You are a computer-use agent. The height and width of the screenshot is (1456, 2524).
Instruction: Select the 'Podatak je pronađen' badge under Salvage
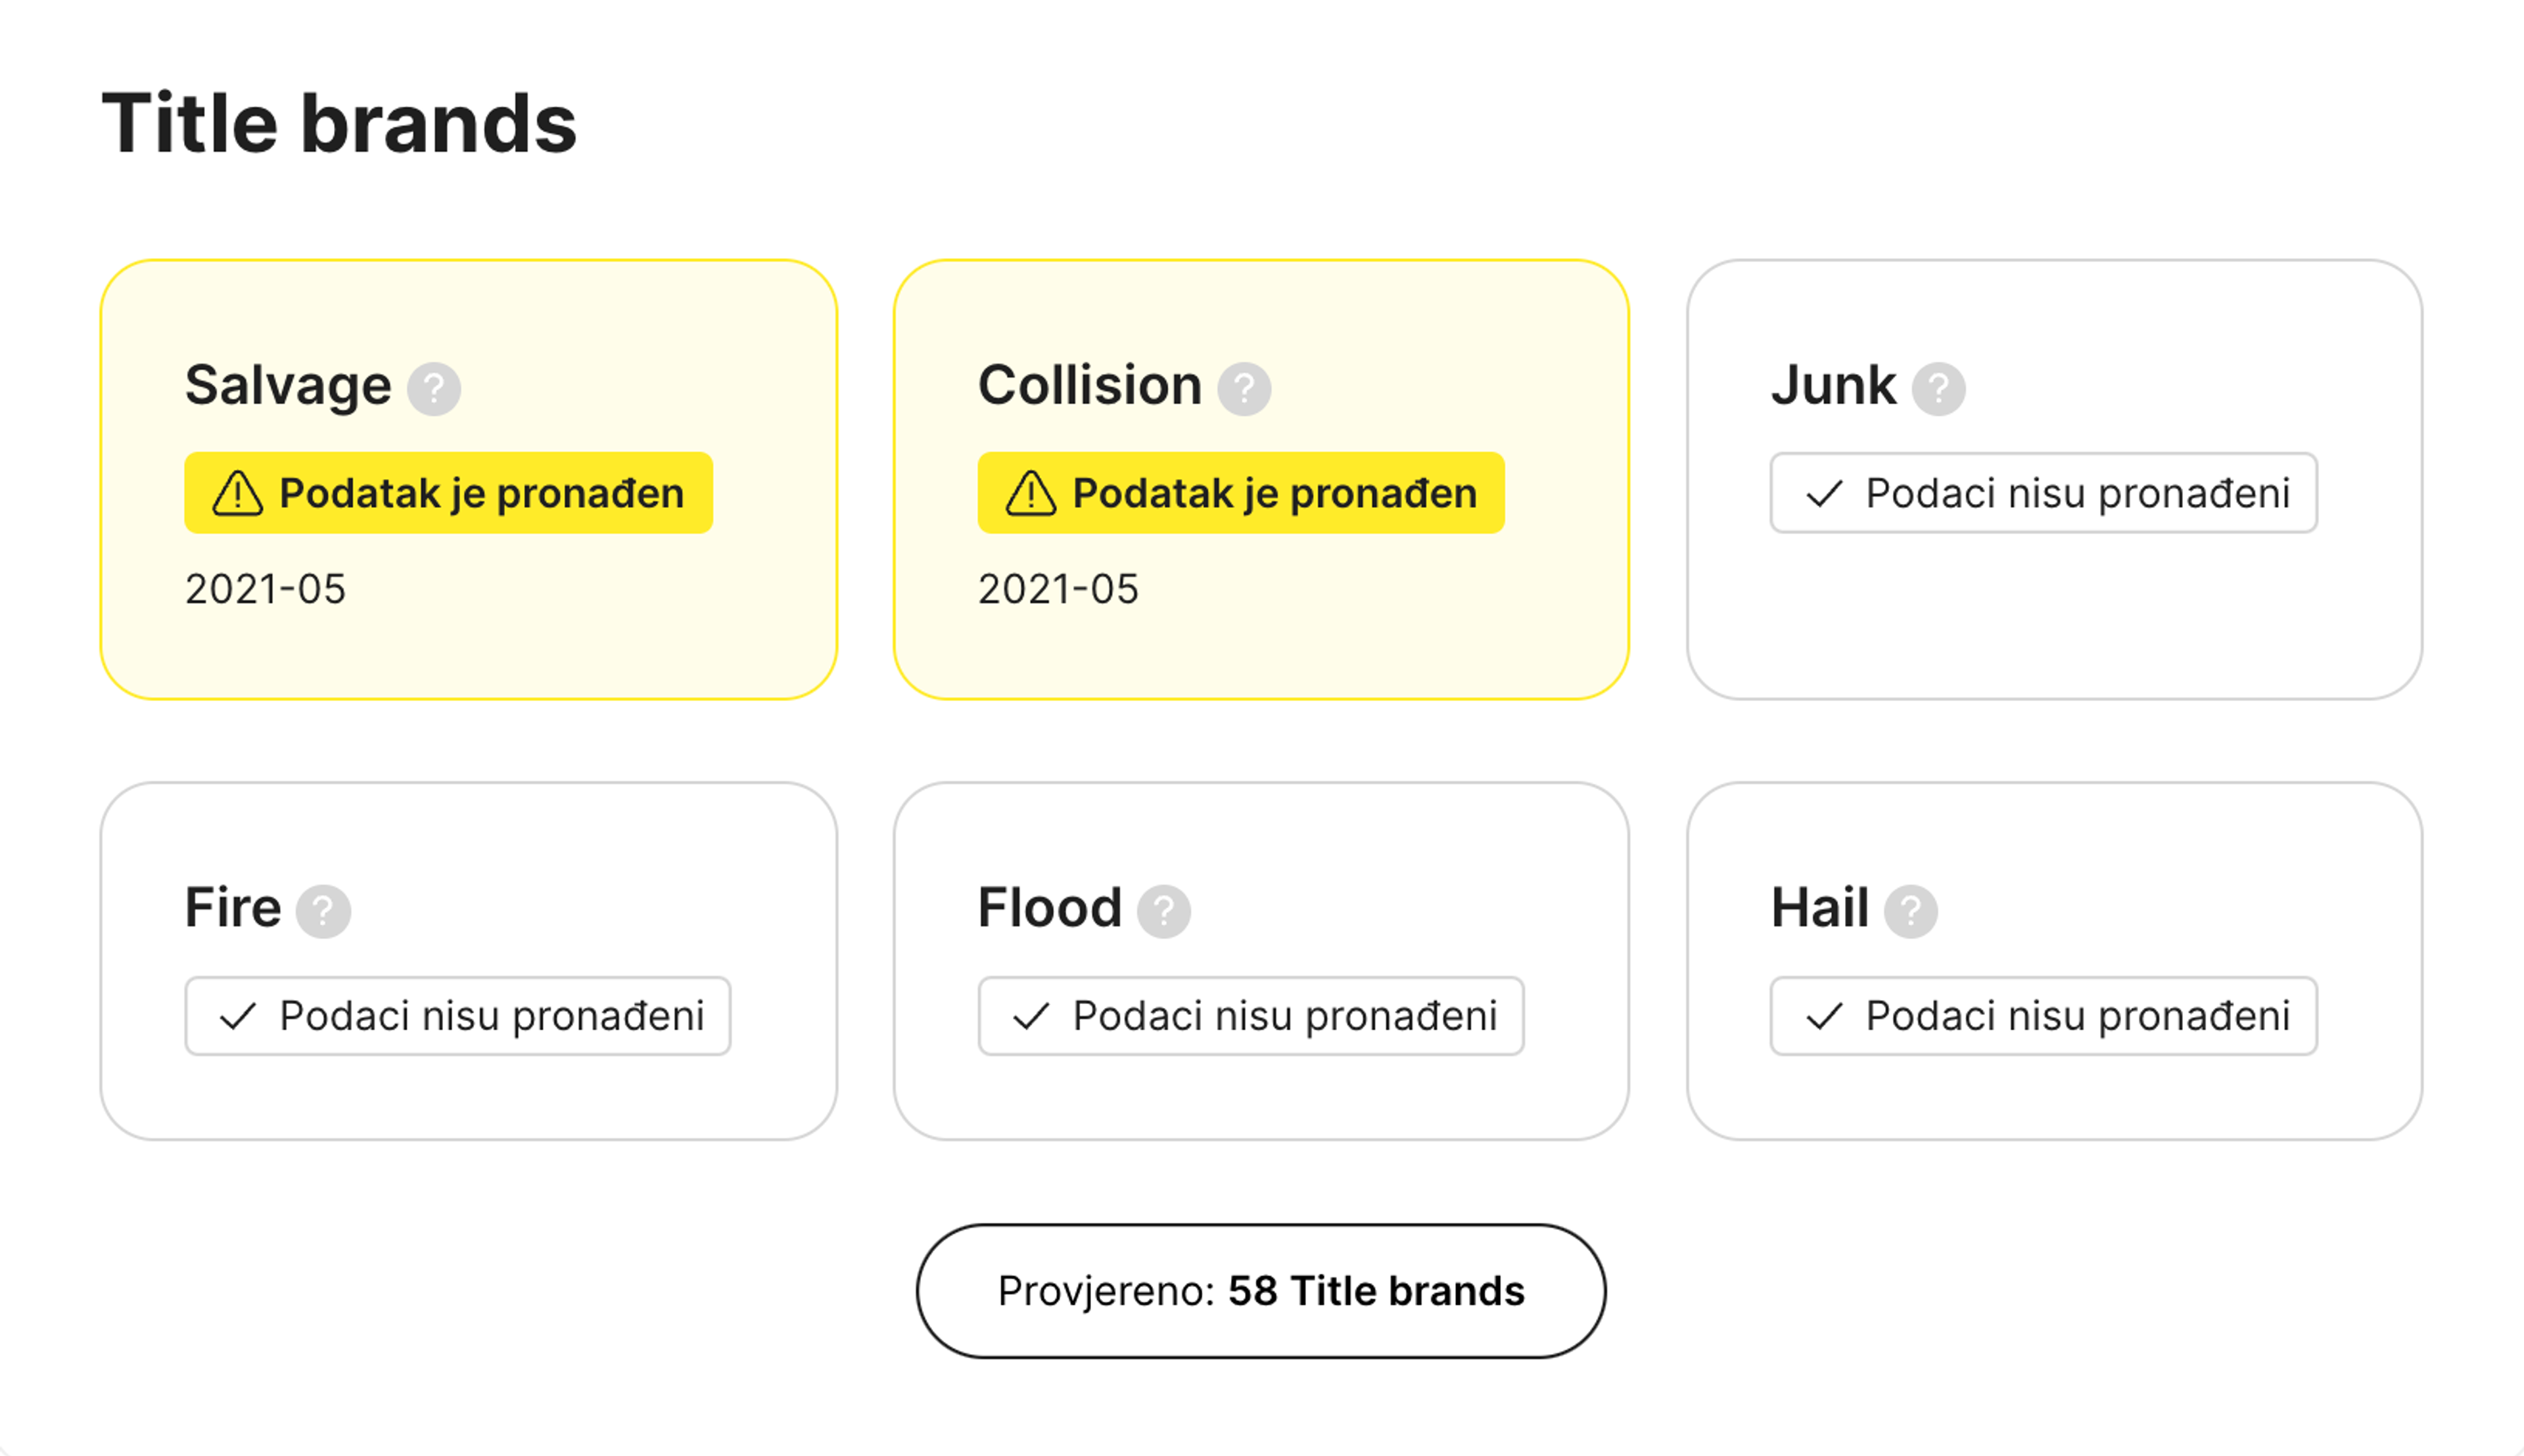click(448, 492)
